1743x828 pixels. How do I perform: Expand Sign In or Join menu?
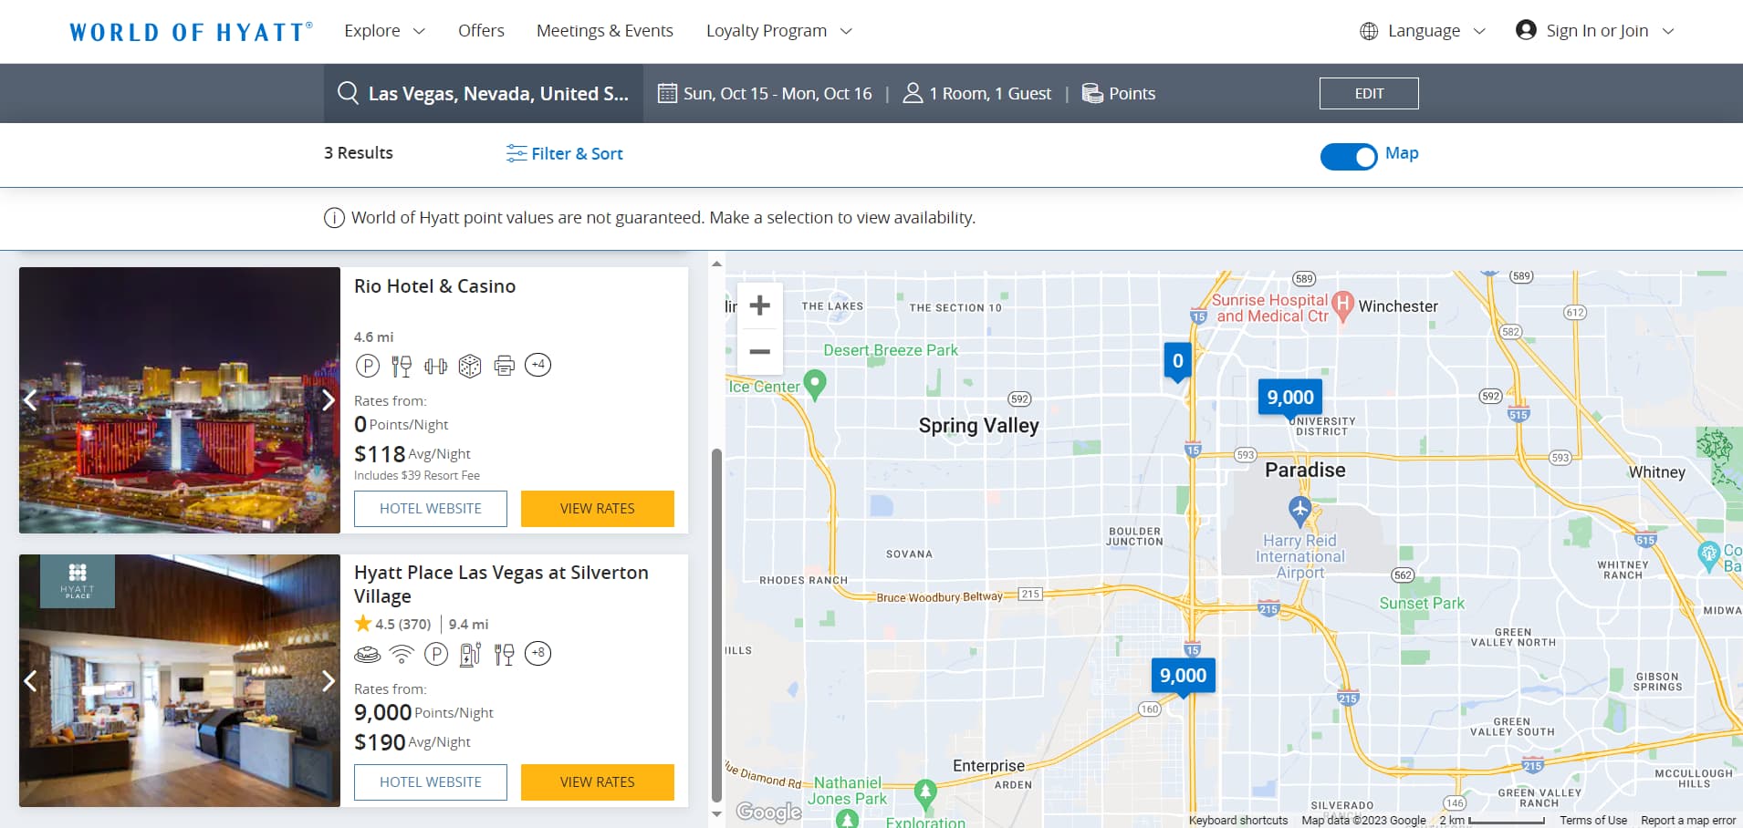point(1595,31)
